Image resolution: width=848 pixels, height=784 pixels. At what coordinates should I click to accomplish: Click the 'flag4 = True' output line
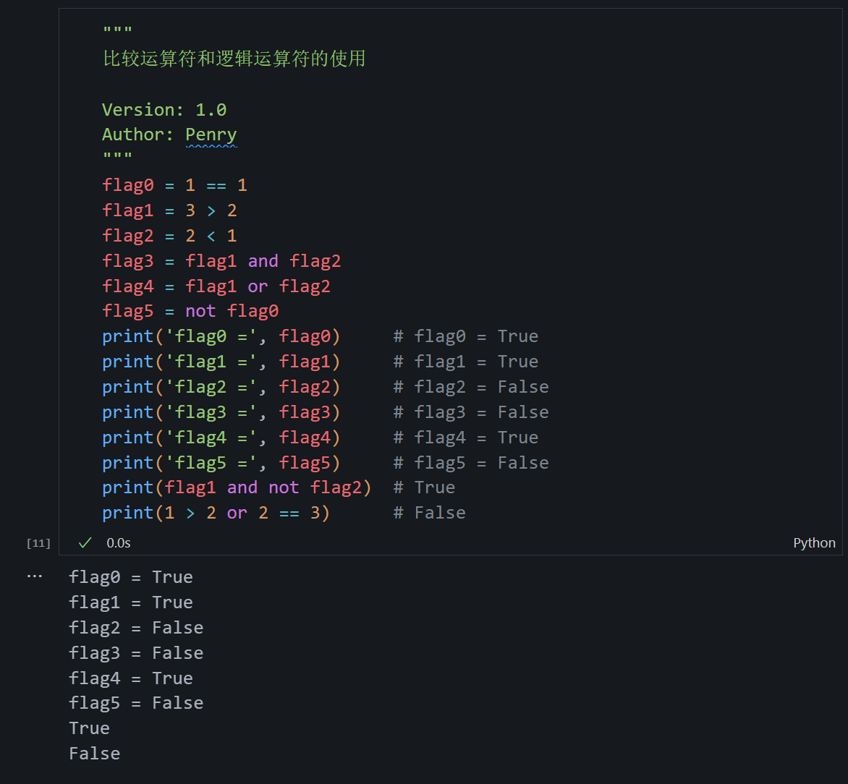coord(131,678)
